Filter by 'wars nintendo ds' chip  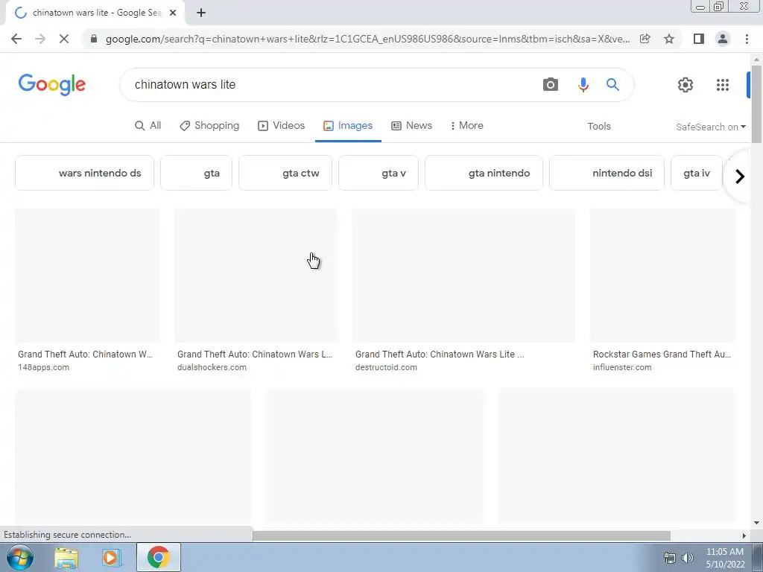[85, 173]
